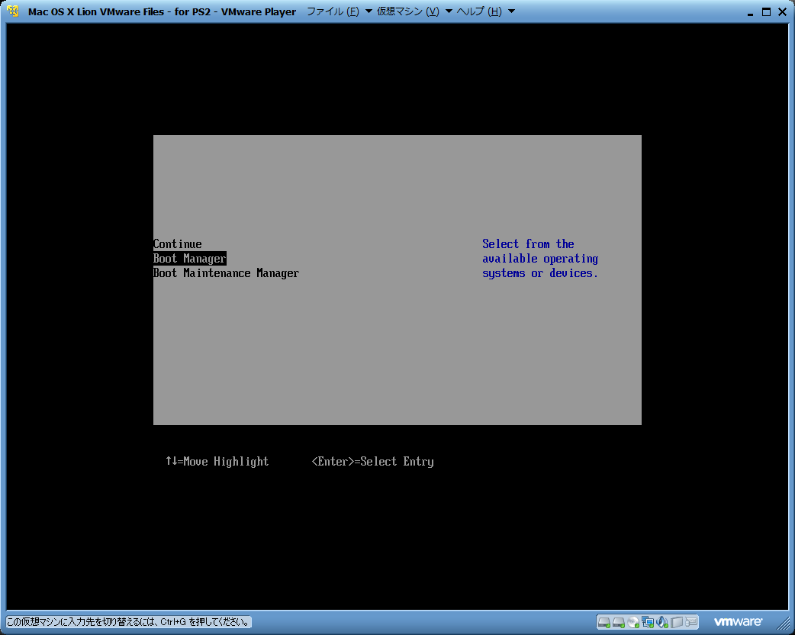Click the first hard disk device icon
This screenshot has width=795, height=635.
[x=604, y=622]
